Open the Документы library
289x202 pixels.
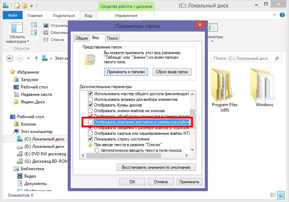coord(32,184)
